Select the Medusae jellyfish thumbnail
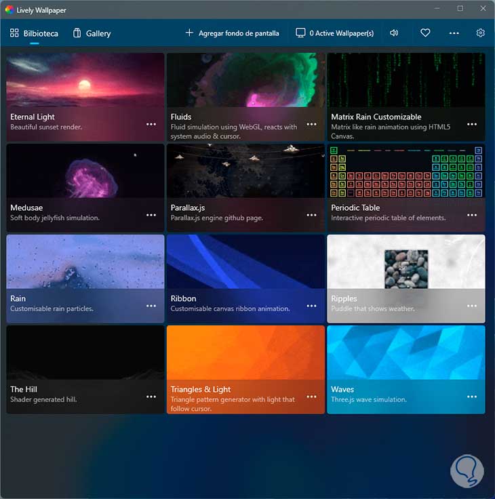 point(85,171)
